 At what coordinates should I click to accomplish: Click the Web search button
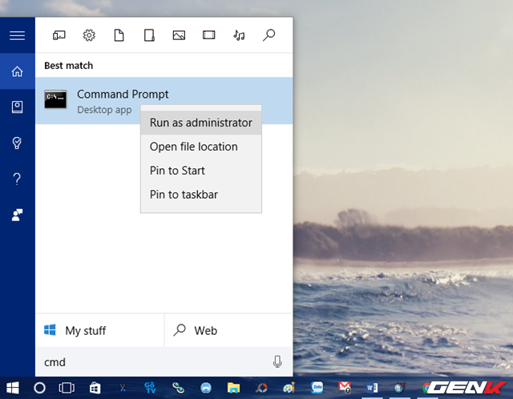228,330
